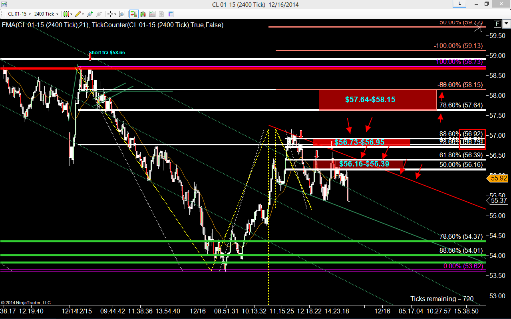Close the chart window
The image size is (511, 319).
501,4
